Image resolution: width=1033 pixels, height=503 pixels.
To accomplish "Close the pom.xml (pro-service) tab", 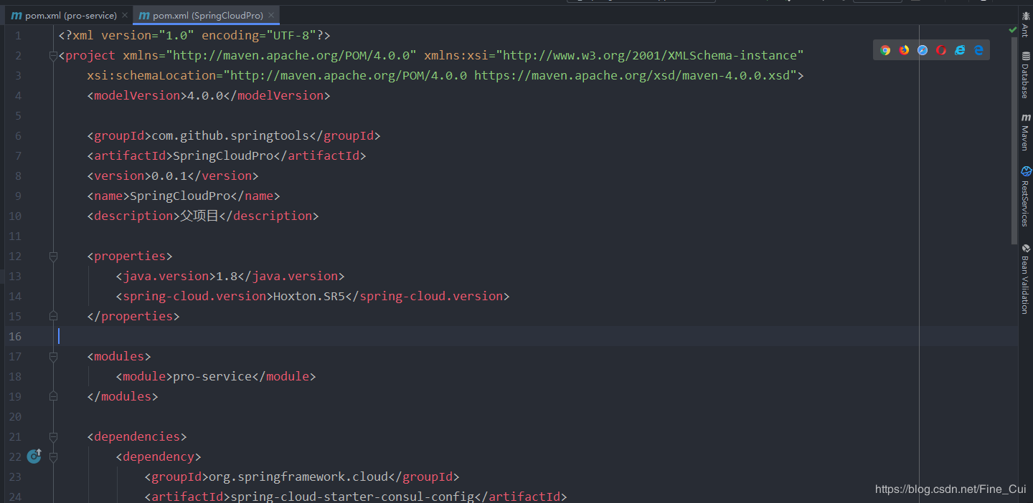I will click(x=126, y=15).
